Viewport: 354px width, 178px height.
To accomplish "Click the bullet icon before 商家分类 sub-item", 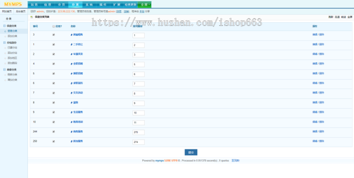I will coord(5,75).
